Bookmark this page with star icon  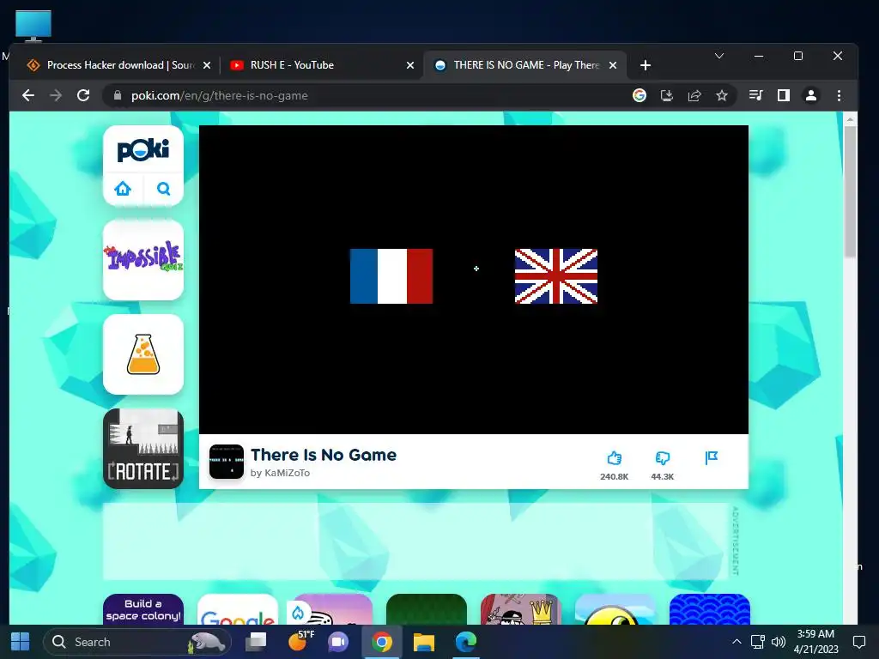click(x=721, y=95)
